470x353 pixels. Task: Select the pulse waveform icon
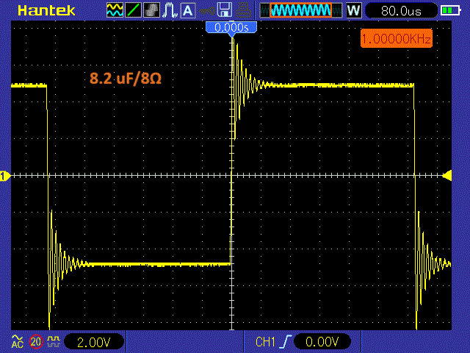tap(170, 10)
